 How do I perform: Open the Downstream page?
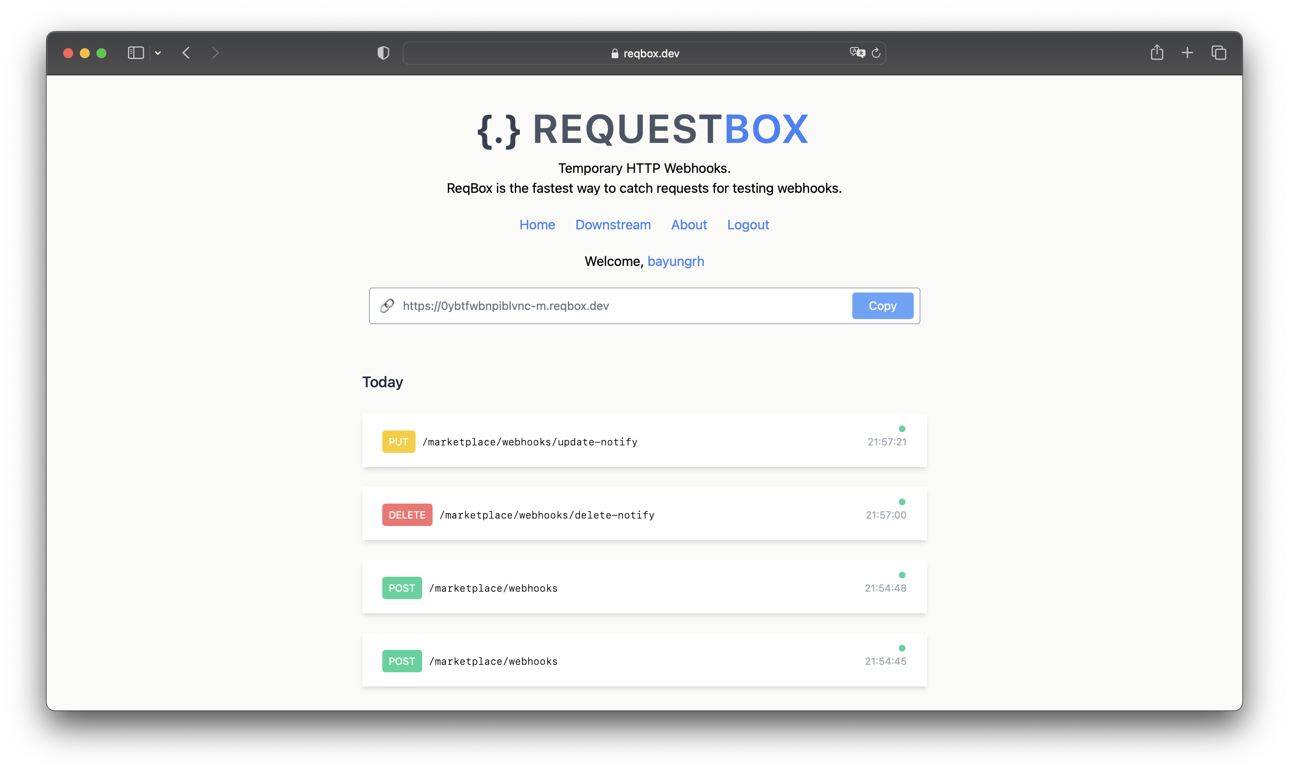click(613, 225)
